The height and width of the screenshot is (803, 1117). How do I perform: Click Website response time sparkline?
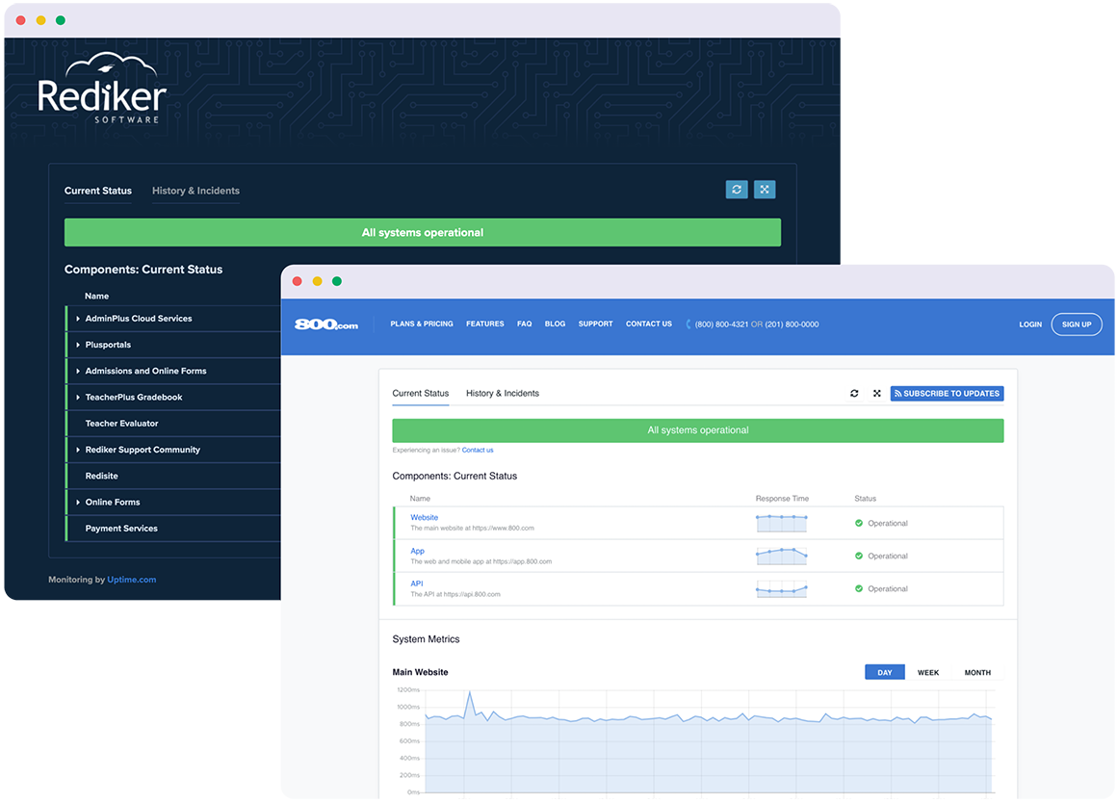[x=782, y=523]
